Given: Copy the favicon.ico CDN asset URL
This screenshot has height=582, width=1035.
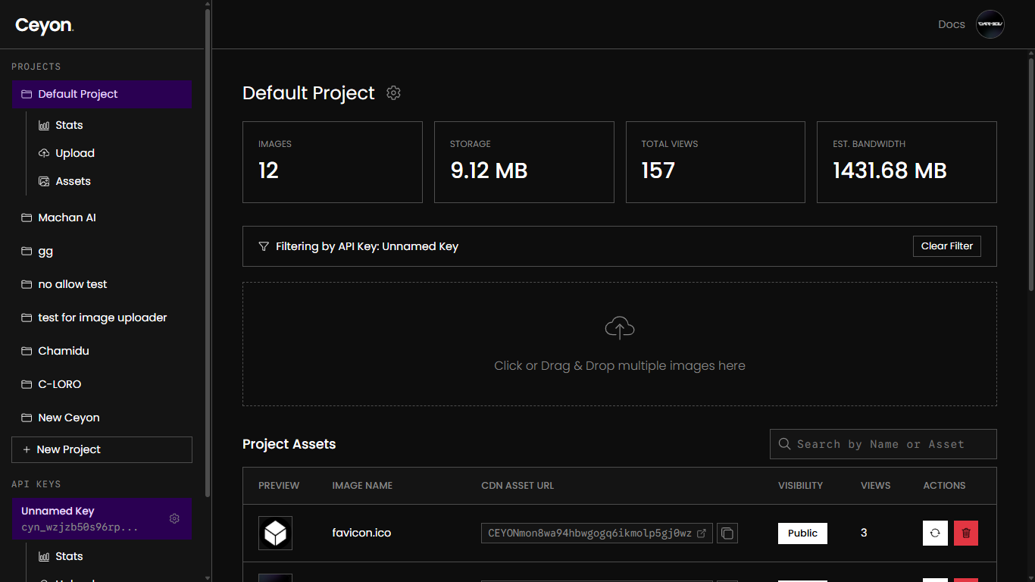Looking at the screenshot, I should (x=727, y=533).
